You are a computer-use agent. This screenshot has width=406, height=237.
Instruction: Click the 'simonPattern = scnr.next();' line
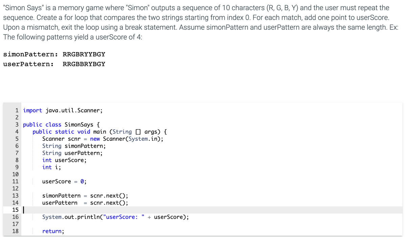pos(85,196)
